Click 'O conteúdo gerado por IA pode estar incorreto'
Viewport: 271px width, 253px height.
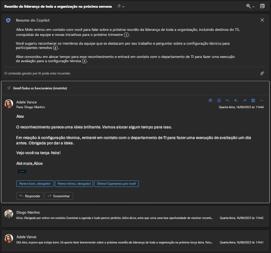[37, 73]
